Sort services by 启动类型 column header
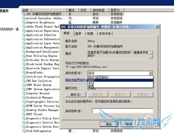This screenshot has width=174, height=133. (x=100, y=10)
